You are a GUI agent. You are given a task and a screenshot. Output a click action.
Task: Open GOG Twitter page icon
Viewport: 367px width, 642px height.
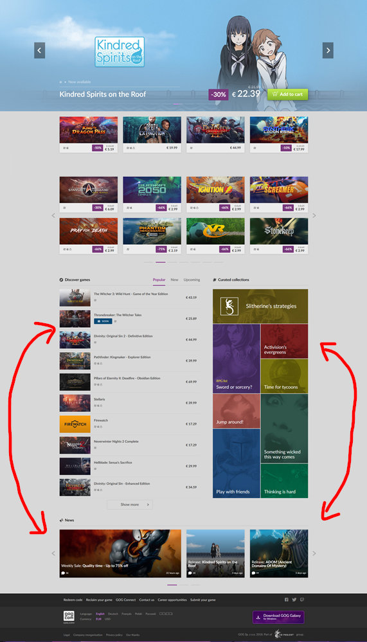click(294, 600)
